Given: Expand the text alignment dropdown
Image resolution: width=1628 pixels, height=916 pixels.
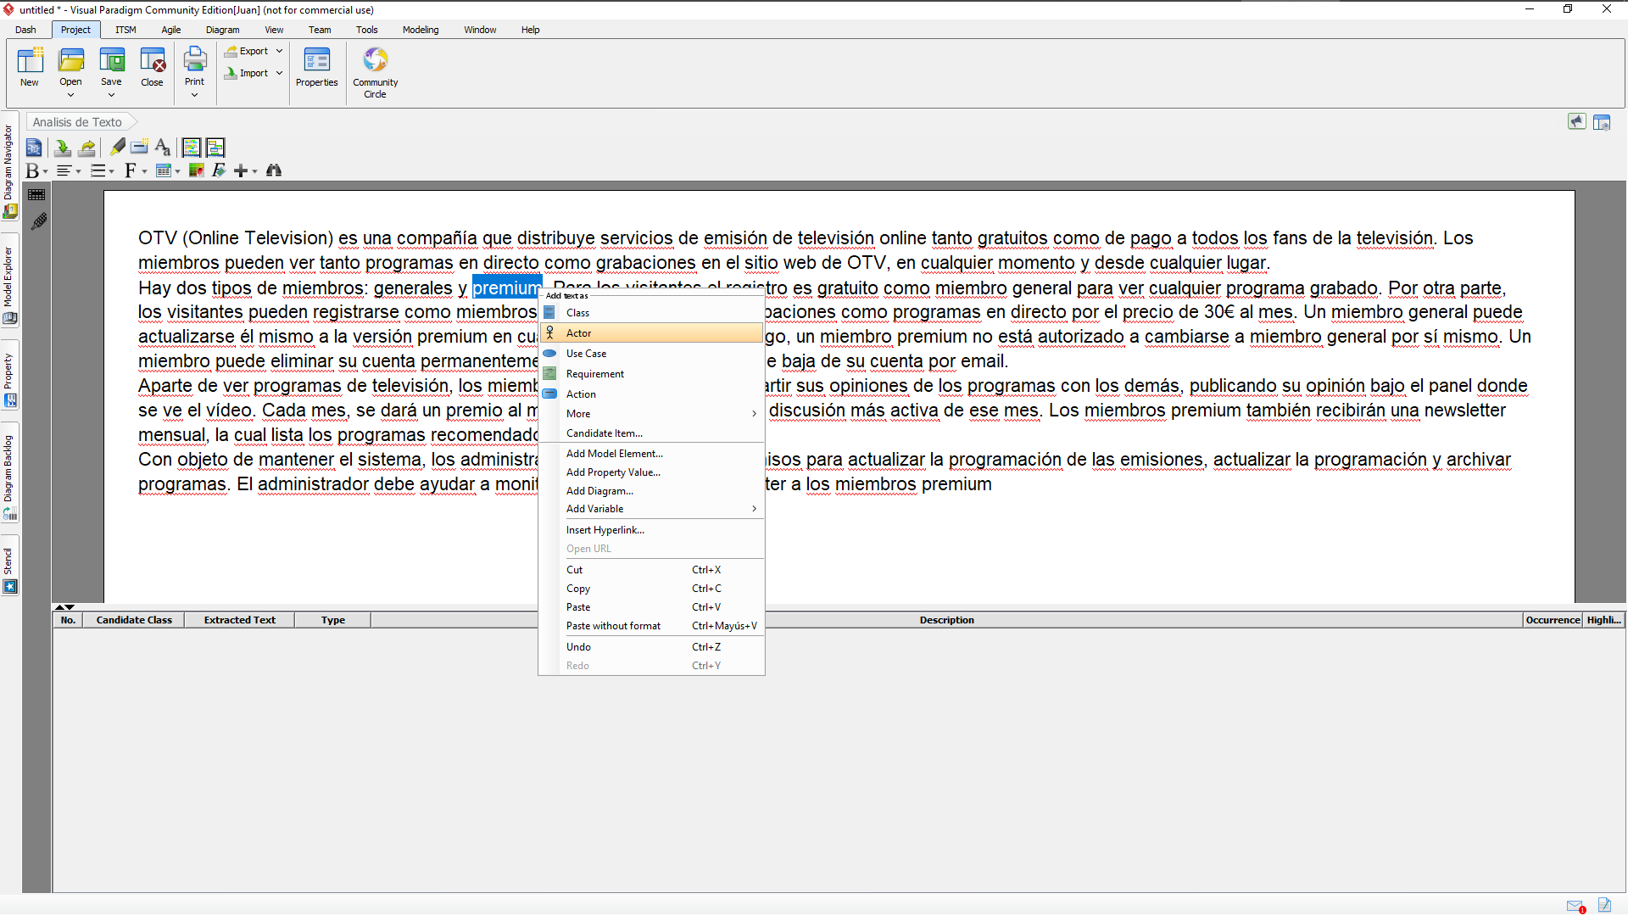Looking at the screenshot, I should point(79,171).
